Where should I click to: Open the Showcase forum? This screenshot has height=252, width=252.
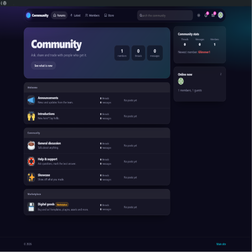(44, 175)
